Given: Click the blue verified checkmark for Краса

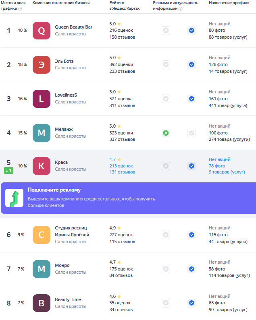Looking at the screenshot, I should 191,166.
